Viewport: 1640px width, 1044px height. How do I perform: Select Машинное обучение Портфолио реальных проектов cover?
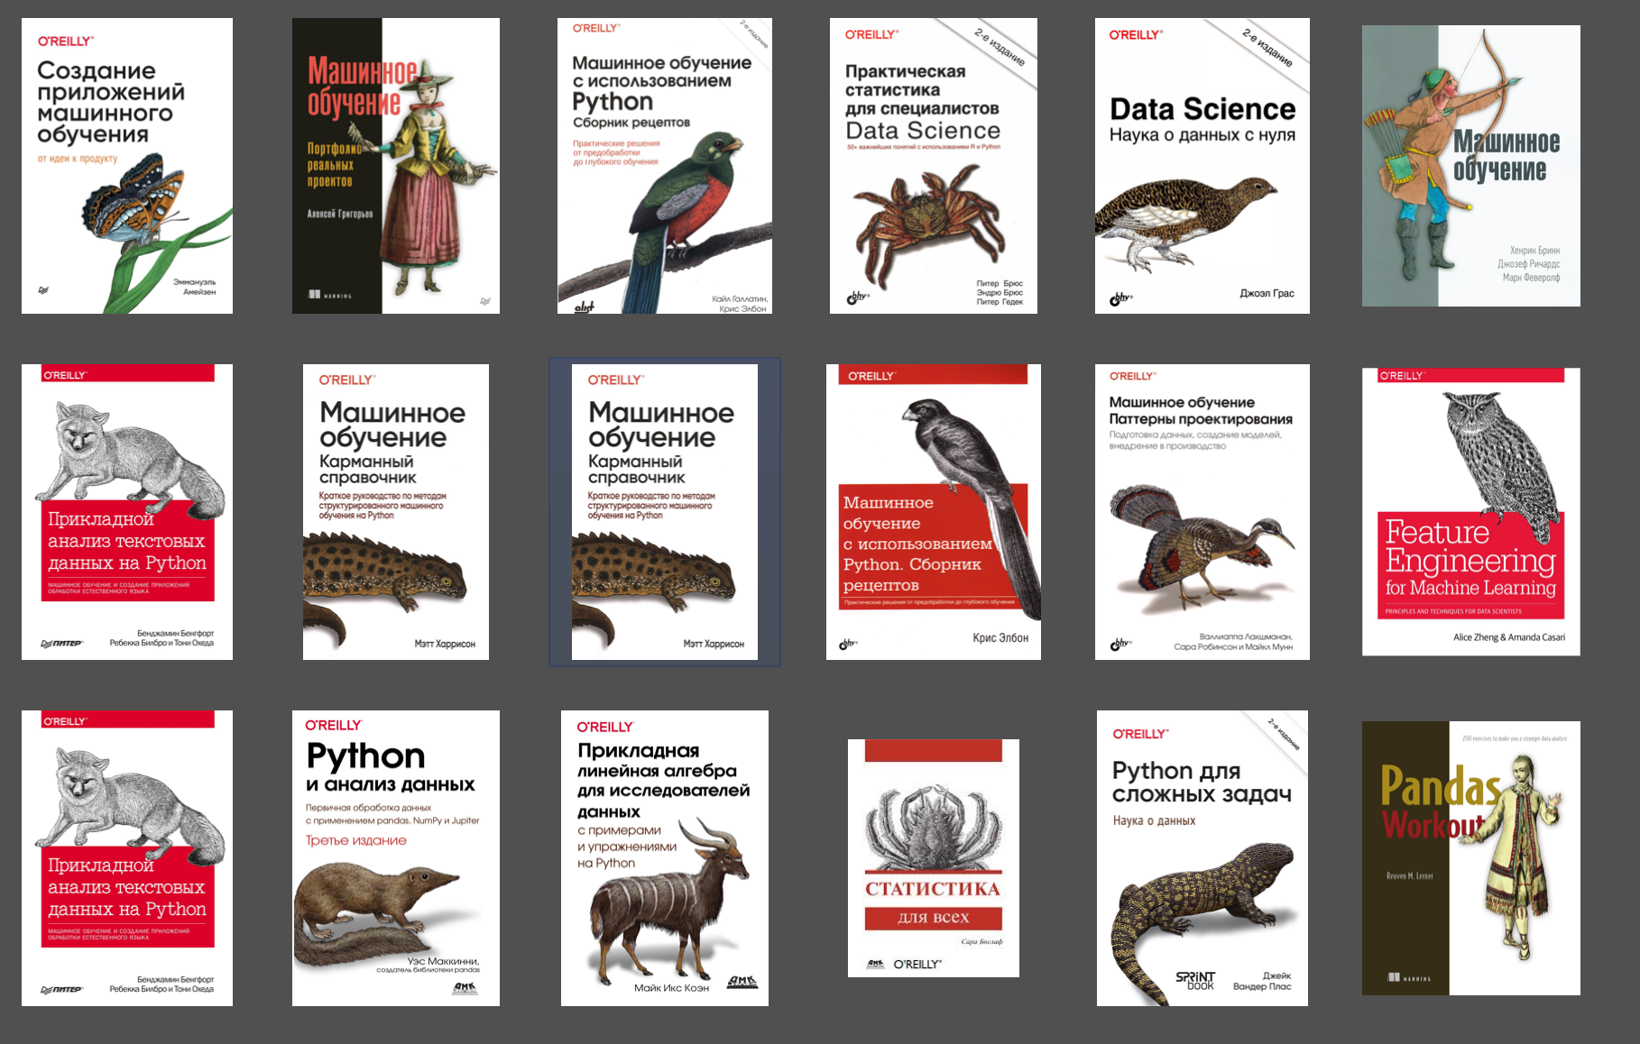pyautogui.click(x=396, y=166)
